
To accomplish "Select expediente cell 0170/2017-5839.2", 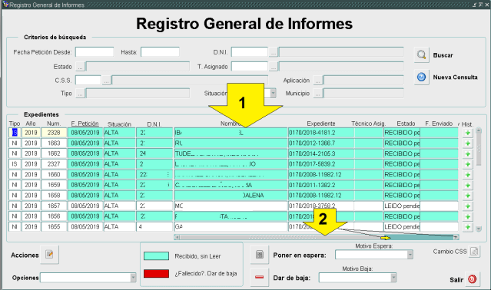I will point(321,164).
